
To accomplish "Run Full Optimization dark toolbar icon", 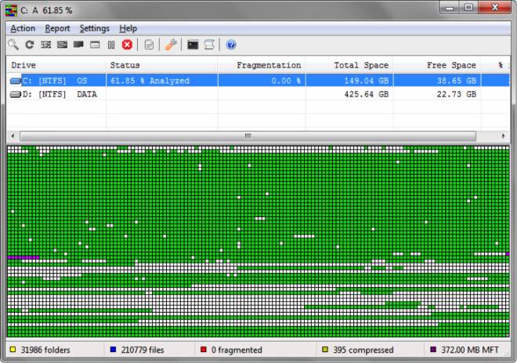I will (78, 45).
